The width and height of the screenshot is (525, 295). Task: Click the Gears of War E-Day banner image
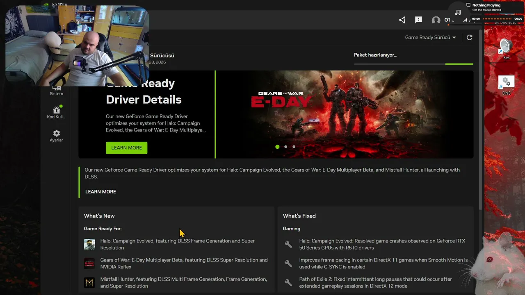pos(345,114)
